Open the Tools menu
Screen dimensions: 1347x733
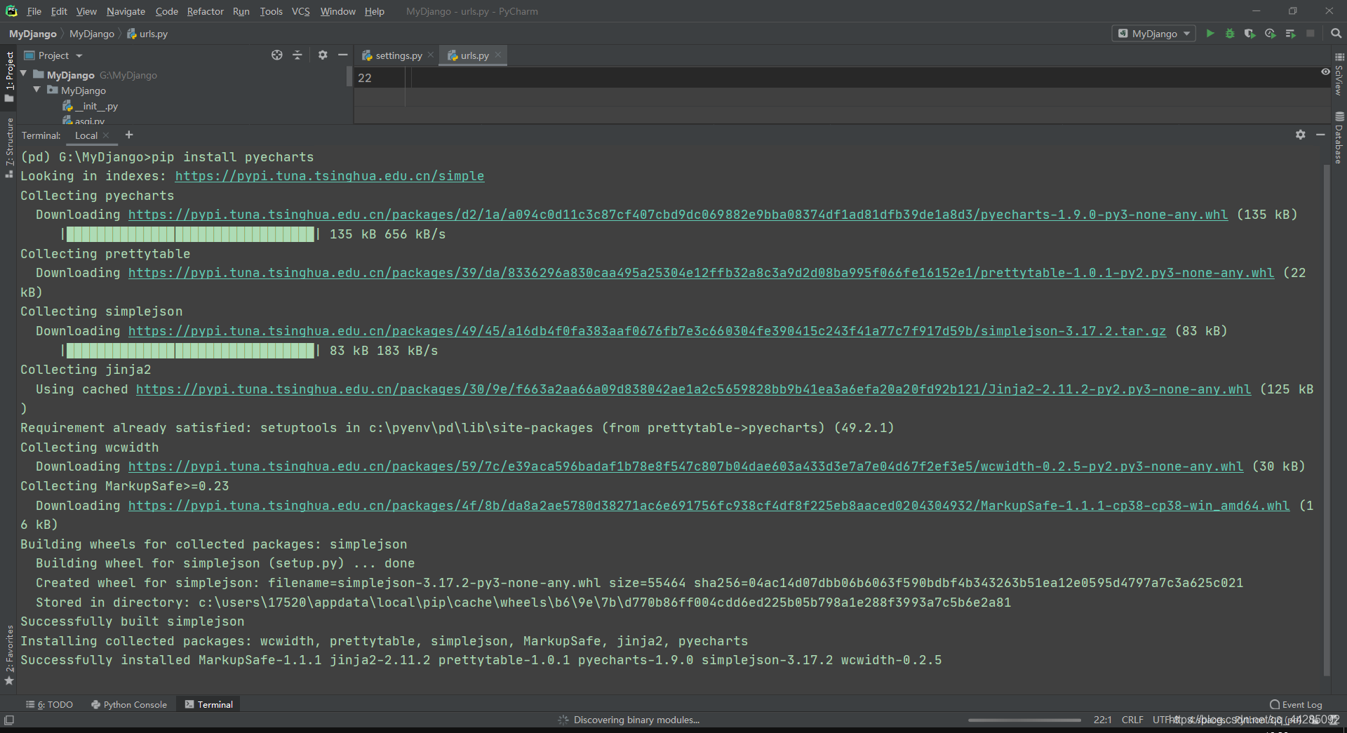point(271,11)
